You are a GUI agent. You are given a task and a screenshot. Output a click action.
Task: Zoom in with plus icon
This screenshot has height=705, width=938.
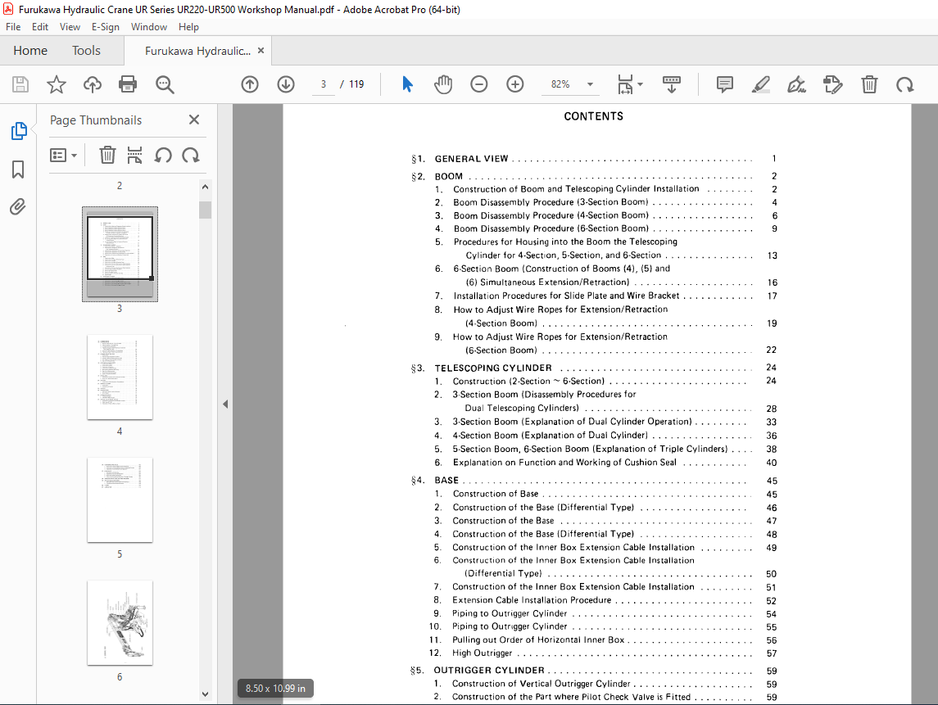[515, 84]
